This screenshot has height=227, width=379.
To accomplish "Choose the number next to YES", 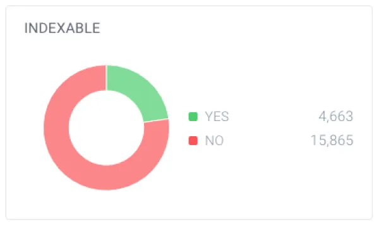I will coord(336,117).
